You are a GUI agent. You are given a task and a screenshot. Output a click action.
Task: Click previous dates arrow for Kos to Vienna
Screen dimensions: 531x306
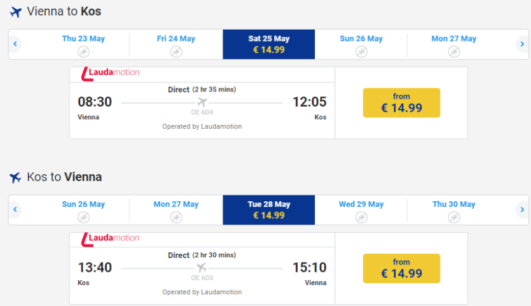tap(15, 209)
